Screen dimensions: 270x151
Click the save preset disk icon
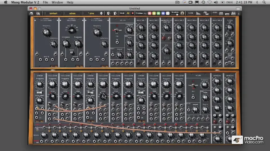coord(31,13)
